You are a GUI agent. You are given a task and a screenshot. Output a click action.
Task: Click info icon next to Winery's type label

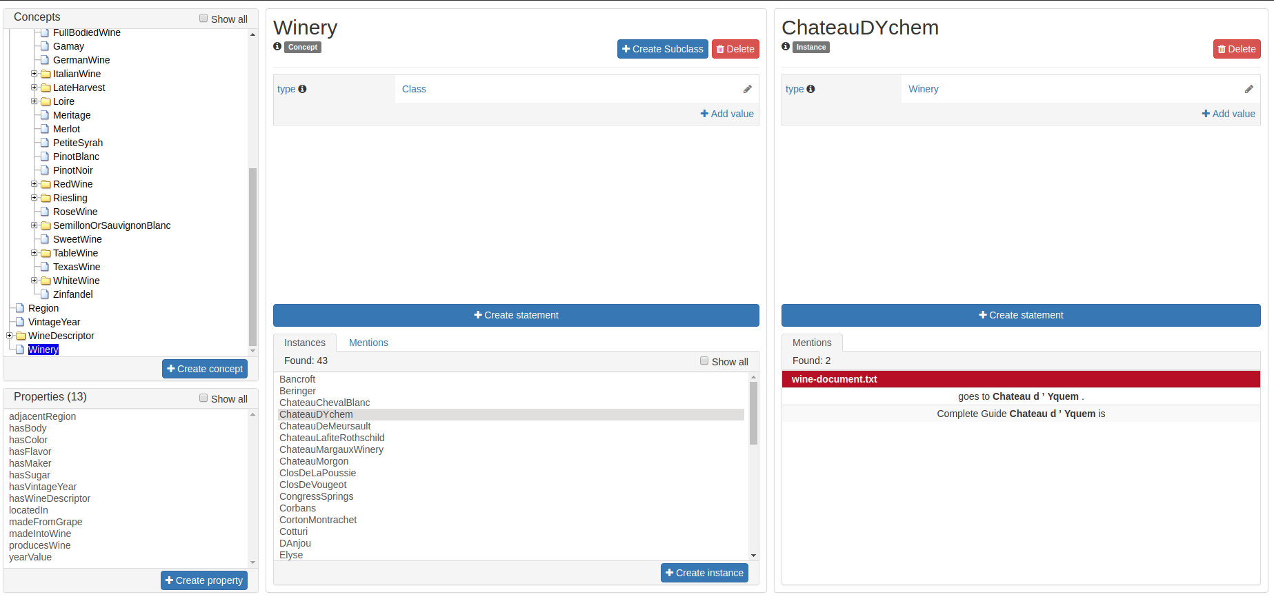[302, 89]
